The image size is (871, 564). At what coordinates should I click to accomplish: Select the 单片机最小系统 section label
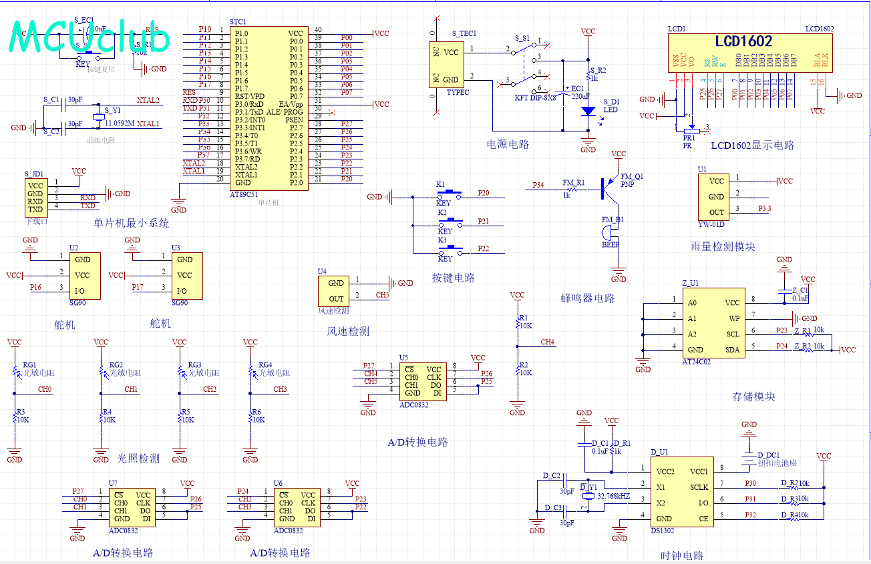point(132,223)
